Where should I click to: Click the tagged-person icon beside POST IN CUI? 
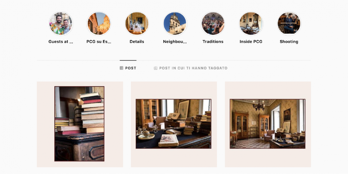click(x=156, y=68)
